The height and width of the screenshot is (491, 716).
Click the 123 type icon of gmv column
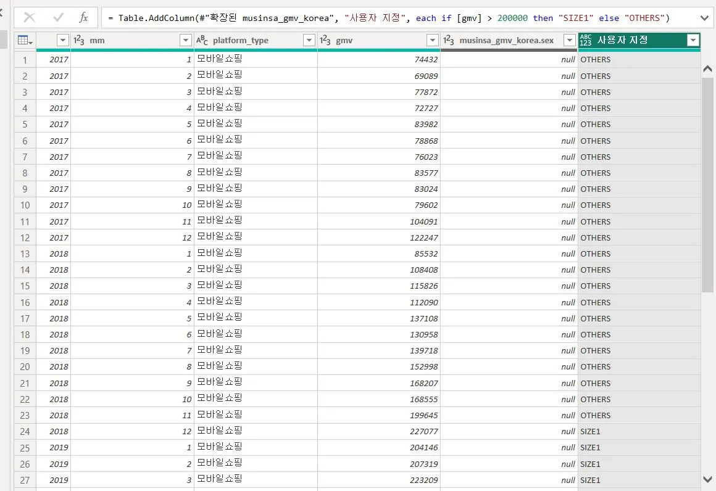(x=325, y=41)
